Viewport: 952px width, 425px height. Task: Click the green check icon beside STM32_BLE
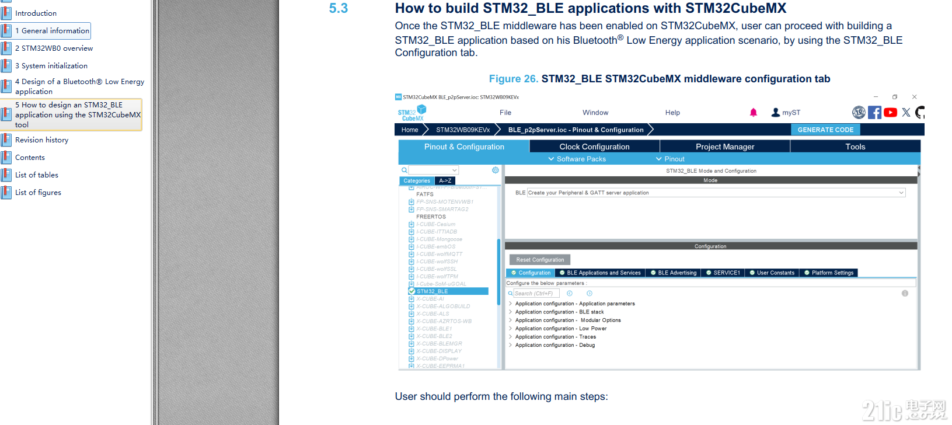coord(412,291)
